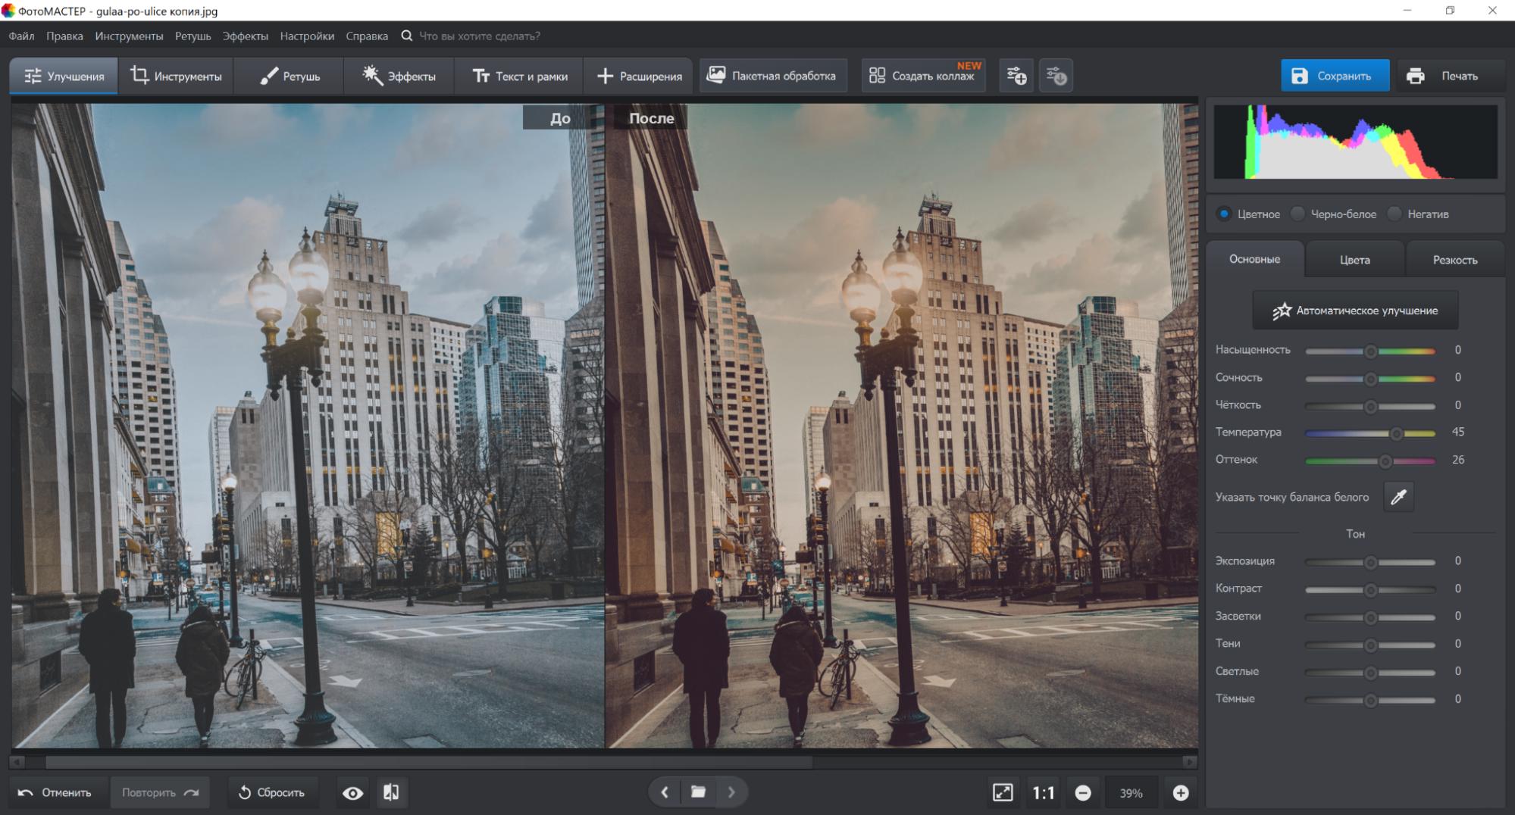The width and height of the screenshot is (1515, 815).
Task: Toggle the before/after comparison view icon
Action: (391, 792)
